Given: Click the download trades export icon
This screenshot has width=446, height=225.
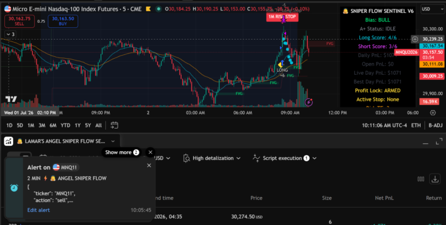Looking at the screenshot, I should pos(435,179).
